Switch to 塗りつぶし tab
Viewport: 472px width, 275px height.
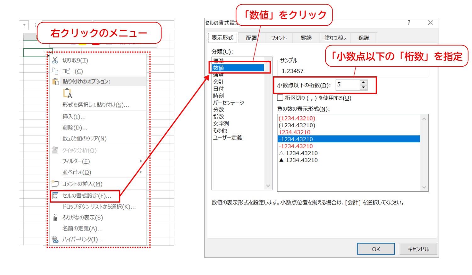(335, 38)
